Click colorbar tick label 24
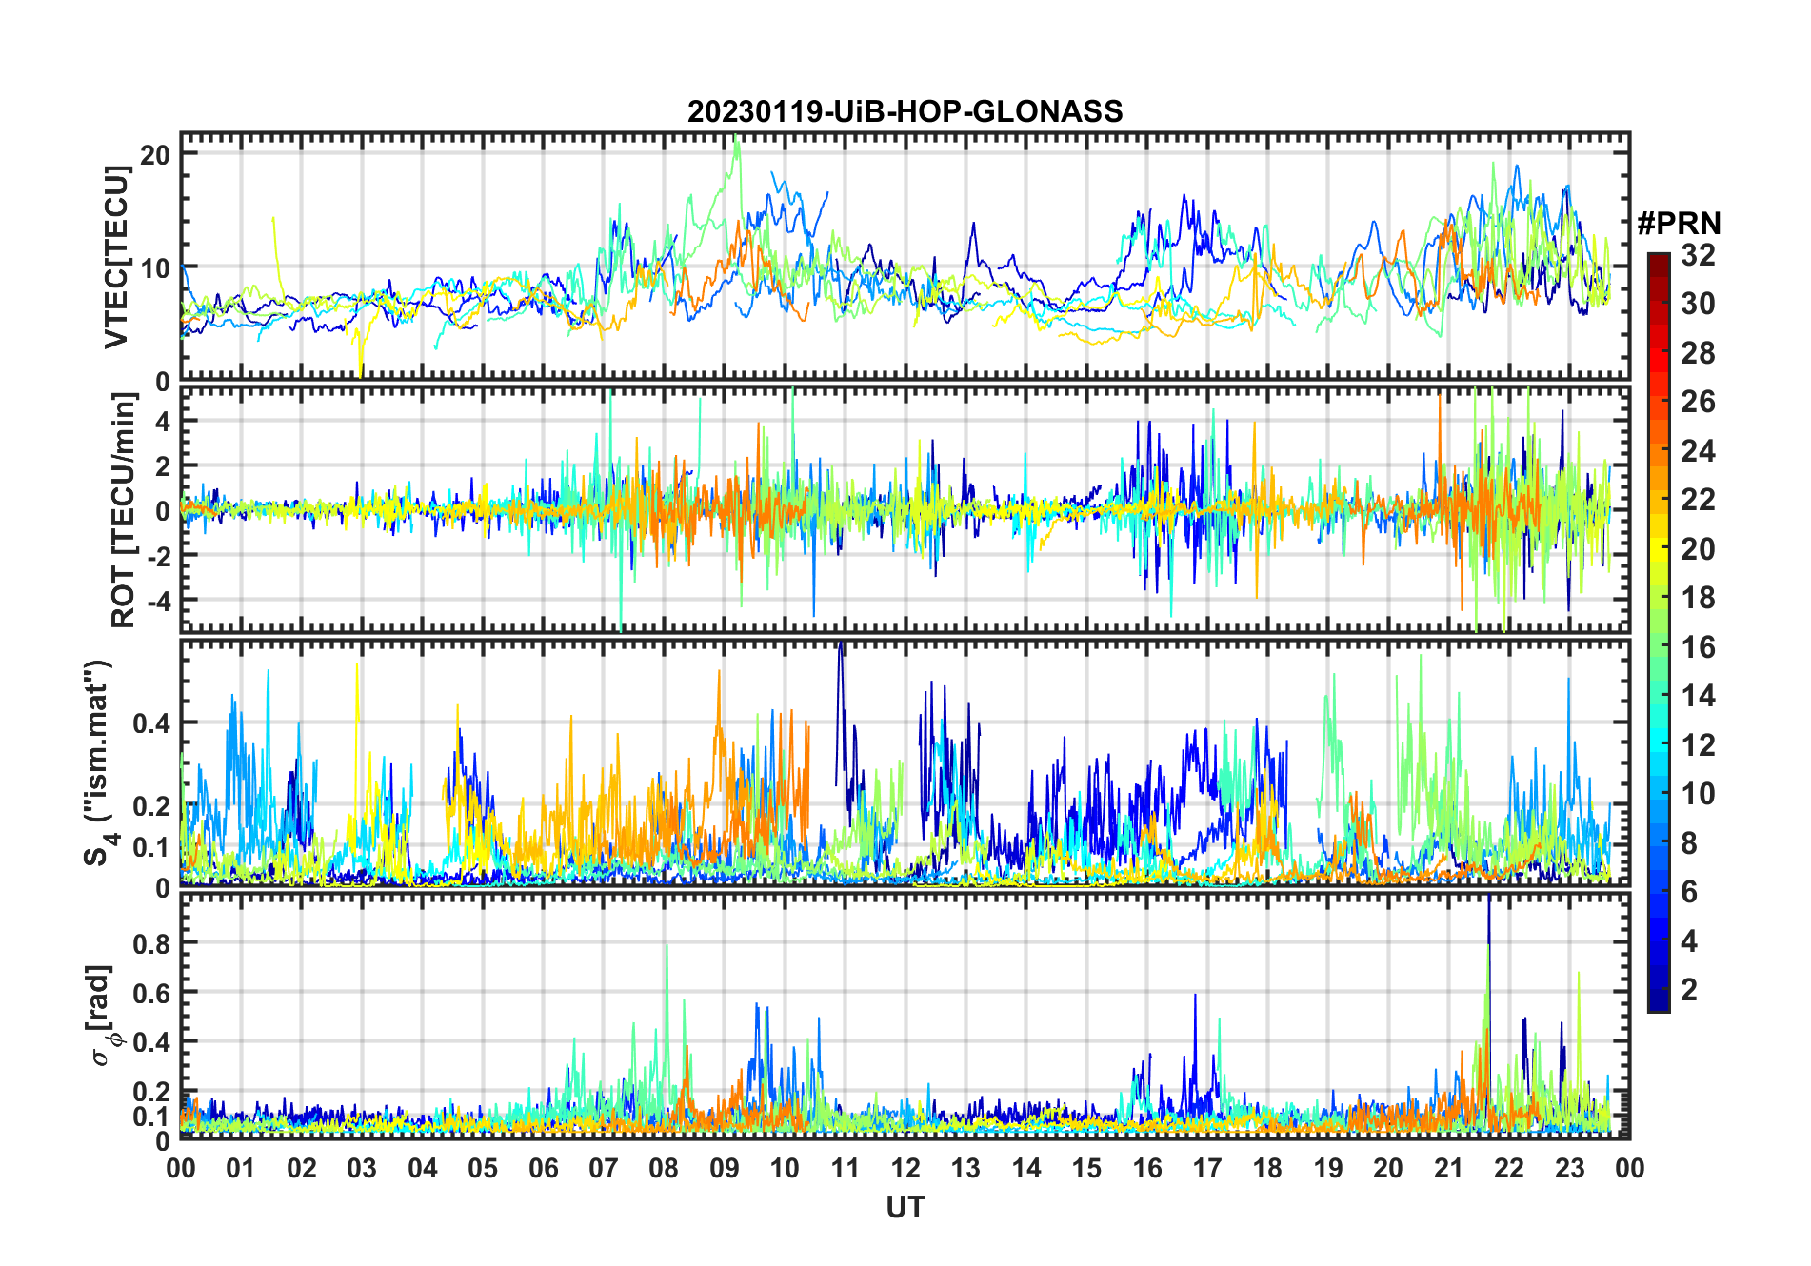1811x1266 pixels. tap(1698, 450)
